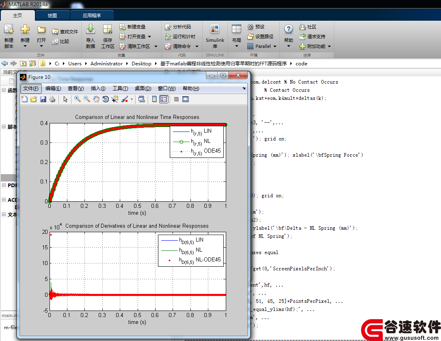441x341 pixels.
Task: Click the Open (打开) folder icon
Action: (x=41, y=29)
